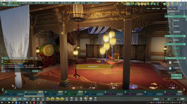The height and width of the screenshot is (104, 187).
Task: Select the 假山 rockery category icon
Action: 91,99
